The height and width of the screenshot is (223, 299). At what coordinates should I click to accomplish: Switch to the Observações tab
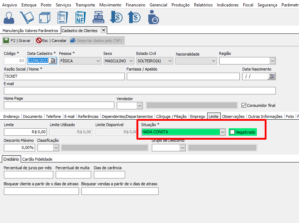click(233, 116)
